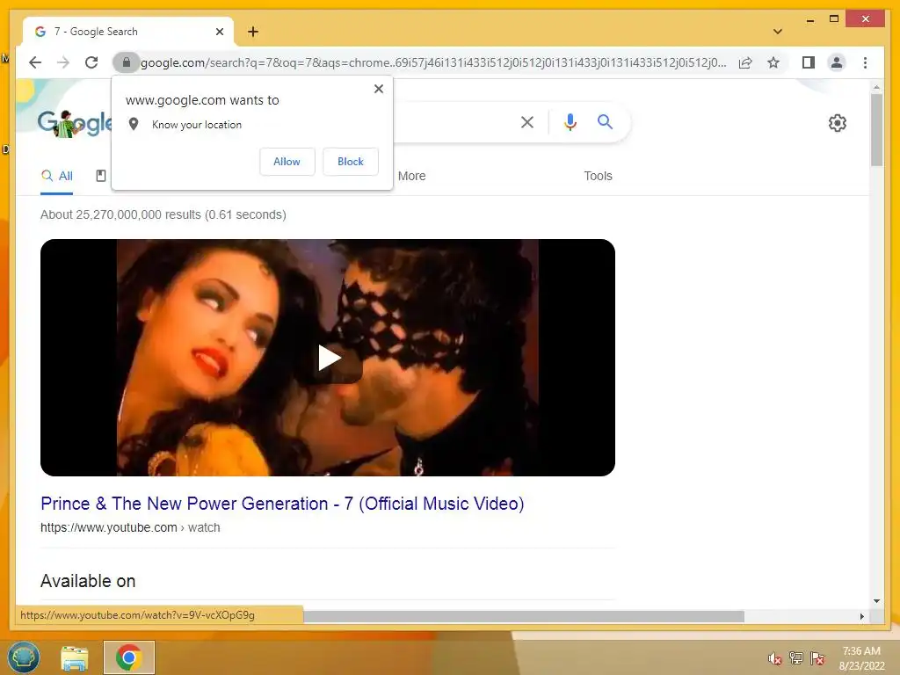
Task: Click the results count text
Action: (x=163, y=214)
